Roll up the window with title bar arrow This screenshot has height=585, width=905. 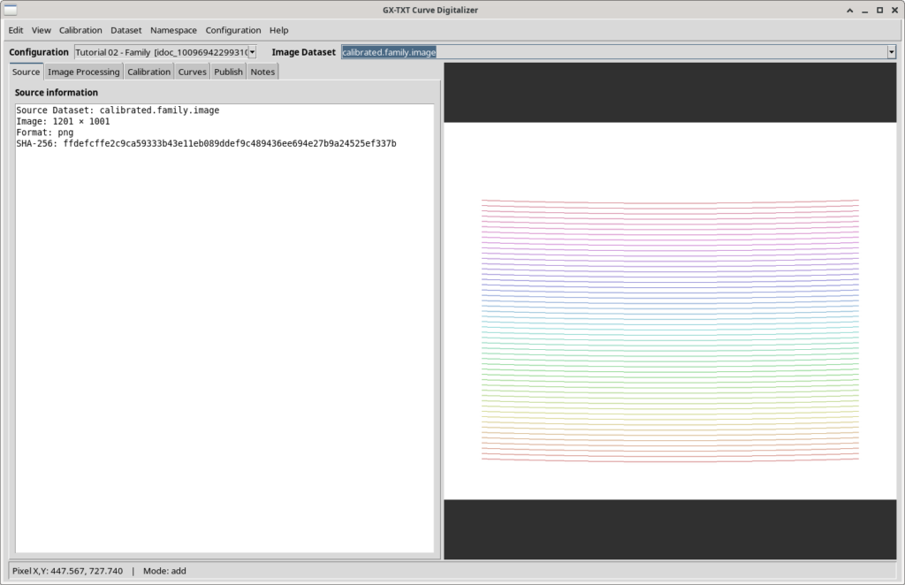pyautogui.click(x=849, y=10)
